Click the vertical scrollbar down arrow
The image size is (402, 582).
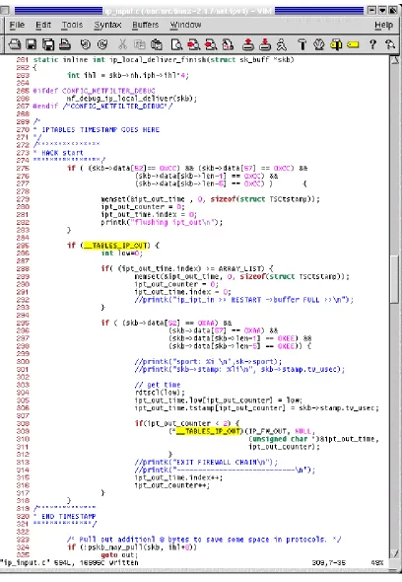(x=395, y=553)
